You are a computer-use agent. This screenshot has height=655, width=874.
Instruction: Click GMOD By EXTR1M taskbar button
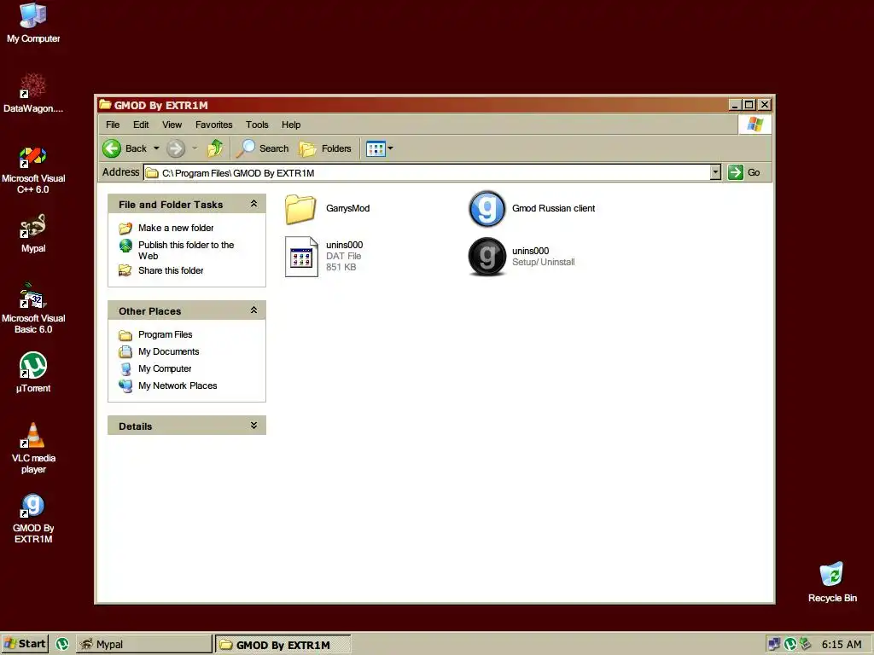283,645
